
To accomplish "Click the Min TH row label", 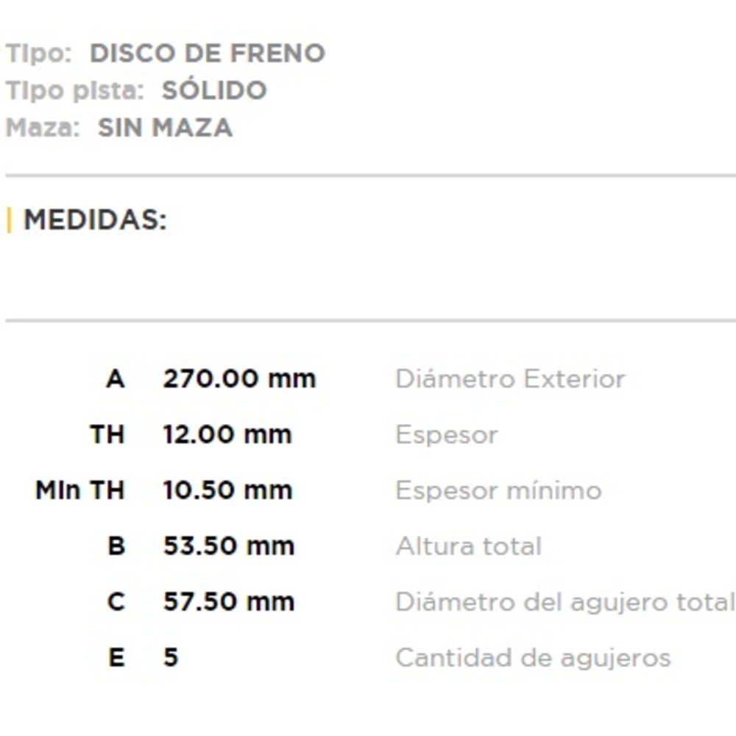I will click(79, 490).
